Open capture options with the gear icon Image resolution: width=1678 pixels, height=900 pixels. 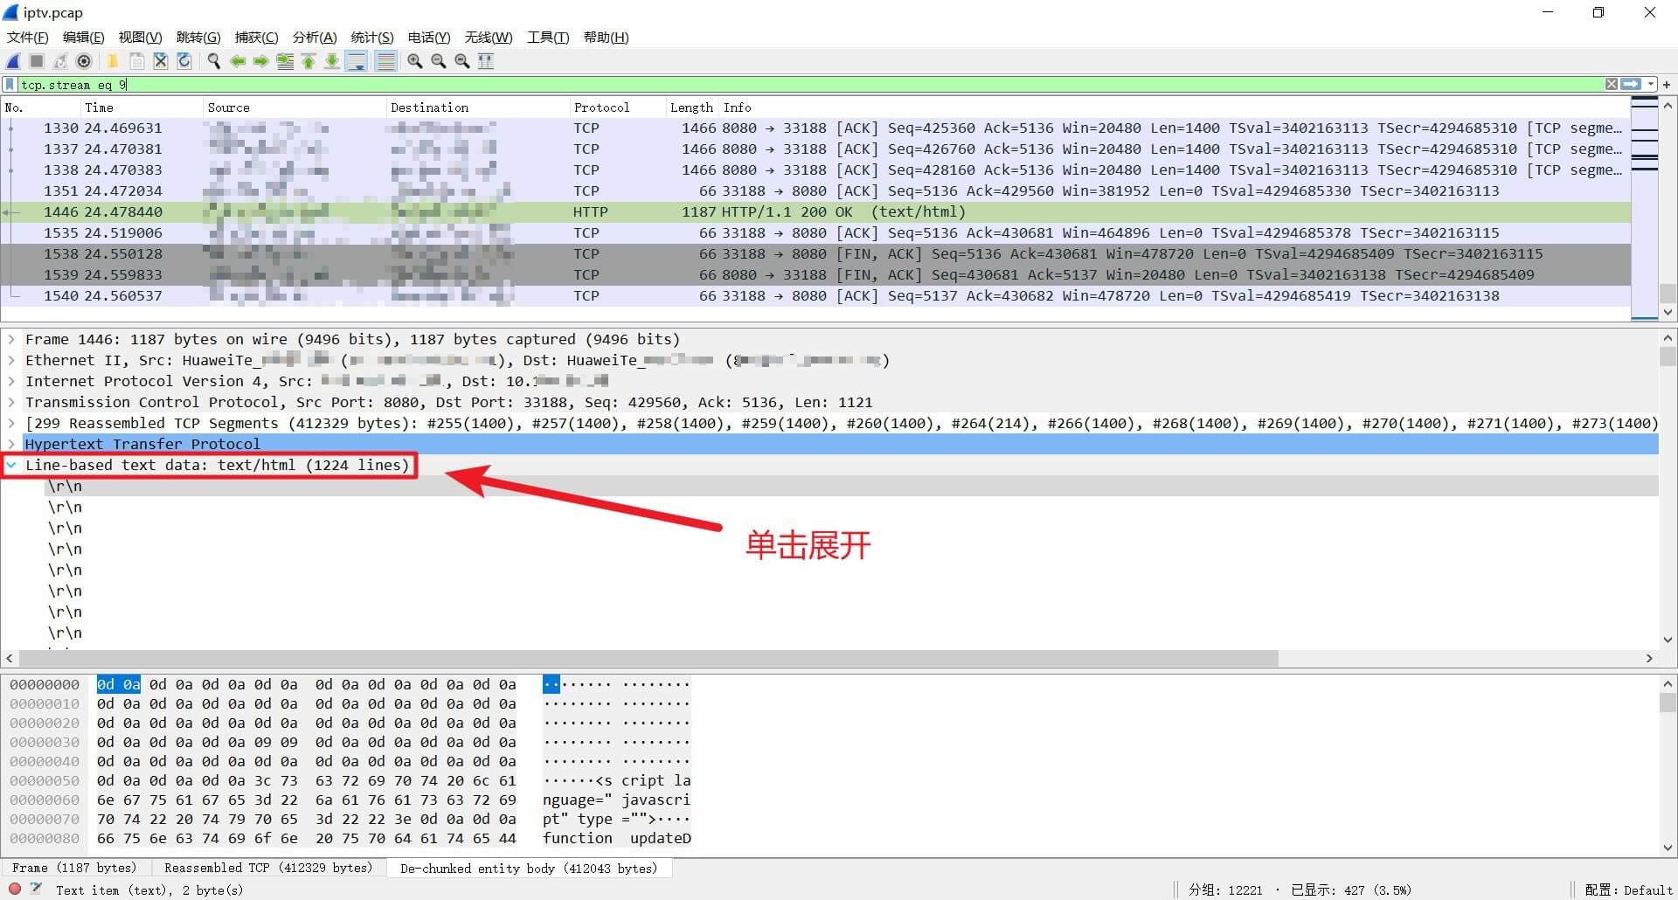pos(84,61)
